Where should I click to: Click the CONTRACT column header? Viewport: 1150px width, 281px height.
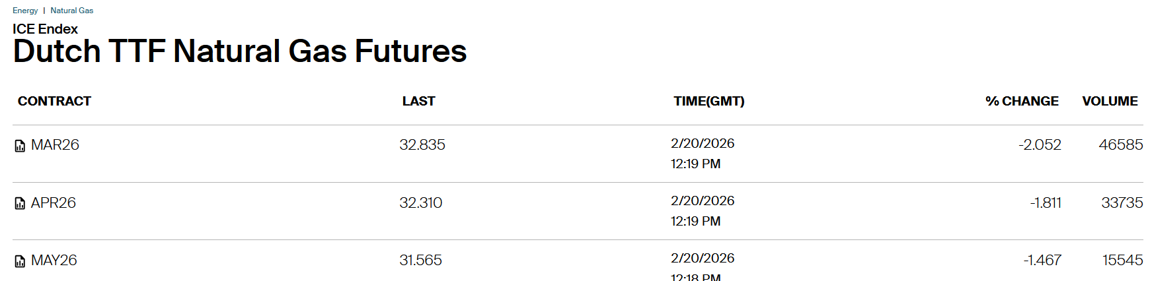(x=54, y=101)
